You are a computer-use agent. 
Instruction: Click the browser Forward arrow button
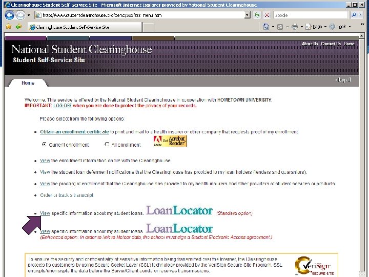20,15
